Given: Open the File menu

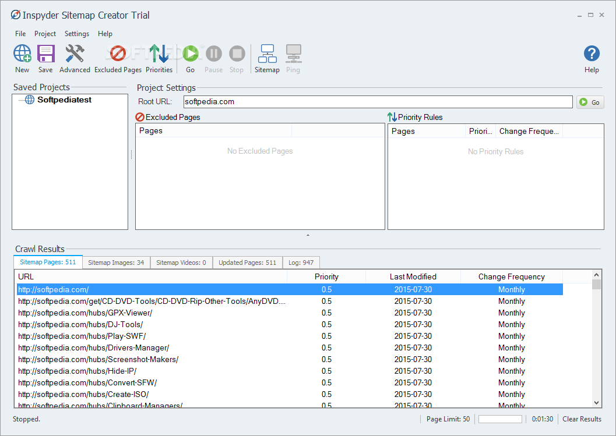Looking at the screenshot, I should [20, 34].
